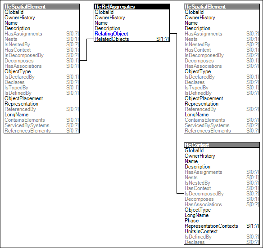Click Representation in right IfcSpatialElement
The height and width of the screenshot is (248, 263).
click(201, 104)
